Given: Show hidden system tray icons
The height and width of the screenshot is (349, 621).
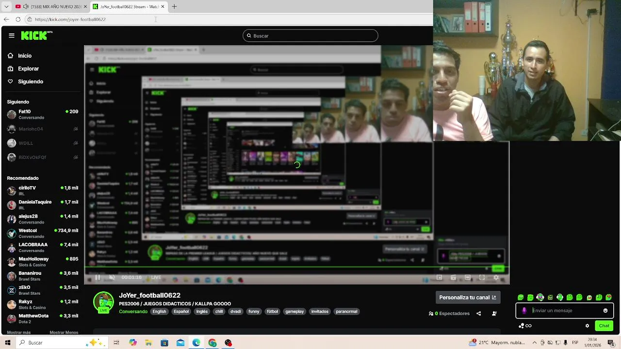Looking at the screenshot, I should 534,343.
